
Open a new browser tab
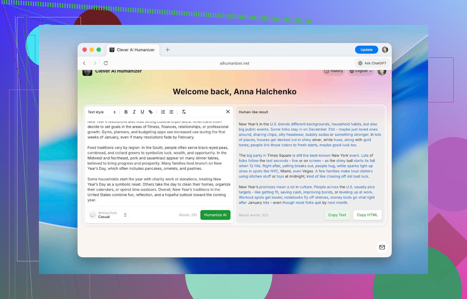[x=168, y=50]
